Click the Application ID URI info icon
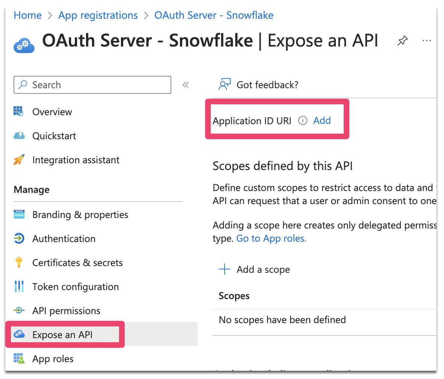Image resolution: width=444 pixels, height=379 pixels. [303, 121]
